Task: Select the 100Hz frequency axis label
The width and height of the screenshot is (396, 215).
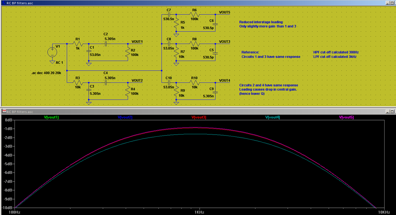Action: 15,212
